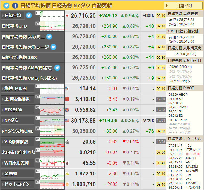Click the Facebook icon in the yellow header
The width and height of the screenshot is (204, 190).
15,6
